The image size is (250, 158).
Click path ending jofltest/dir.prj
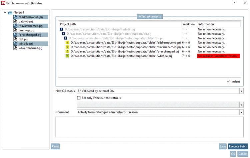click(x=100, y=29)
